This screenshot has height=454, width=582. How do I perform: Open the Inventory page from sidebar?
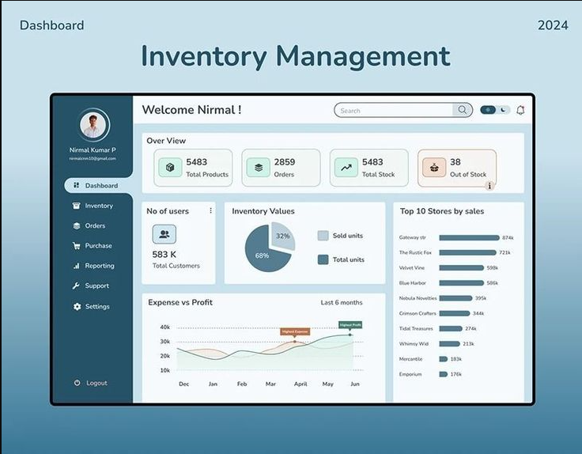(x=99, y=206)
